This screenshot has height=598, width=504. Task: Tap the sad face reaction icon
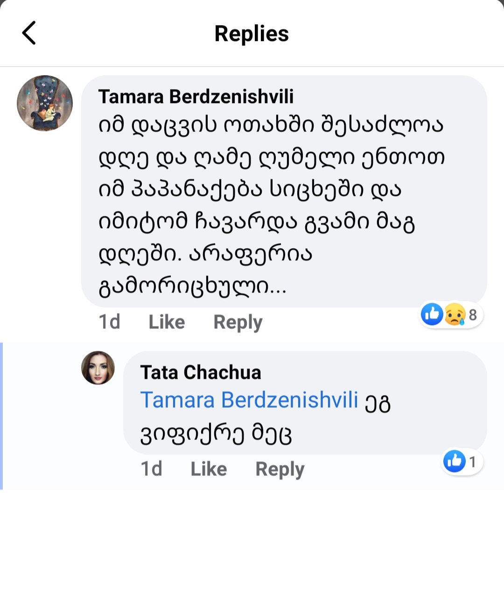click(455, 314)
